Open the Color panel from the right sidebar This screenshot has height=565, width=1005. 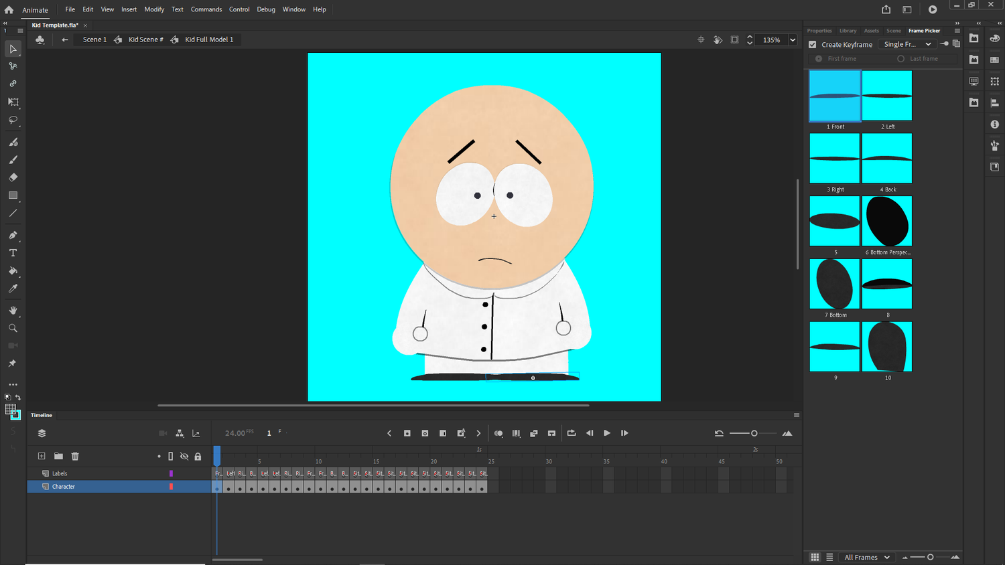tap(994, 37)
